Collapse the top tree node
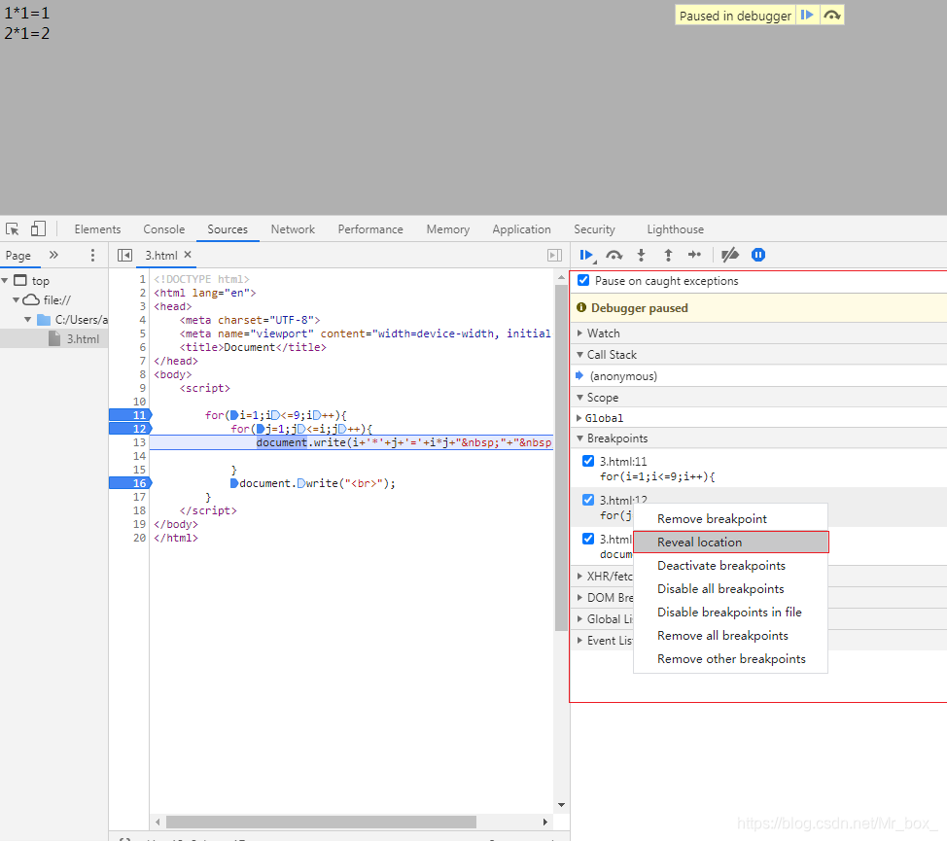947x841 pixels. click(x=5, y=281)
